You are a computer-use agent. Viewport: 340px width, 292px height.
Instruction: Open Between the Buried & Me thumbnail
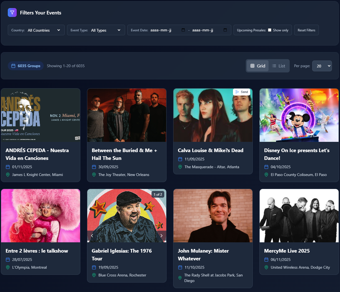(127, 115)
